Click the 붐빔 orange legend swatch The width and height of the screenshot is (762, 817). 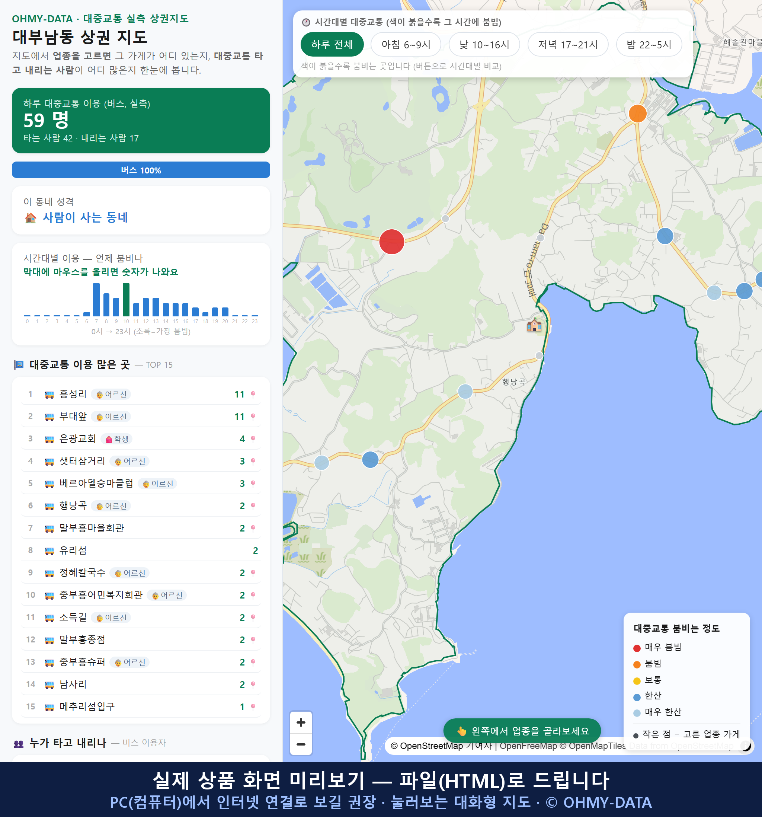(637, 664)
